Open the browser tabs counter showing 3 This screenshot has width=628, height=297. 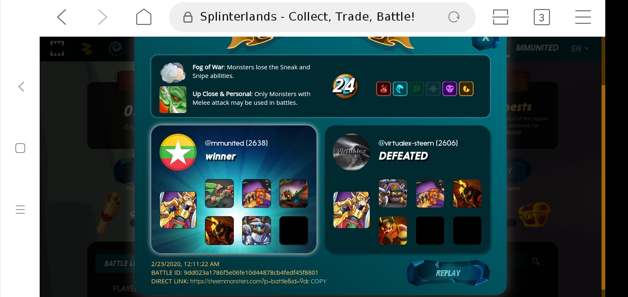542,17
